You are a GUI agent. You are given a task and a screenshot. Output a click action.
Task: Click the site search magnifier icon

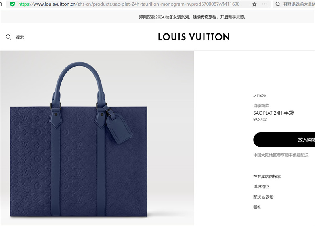[8, 37]
